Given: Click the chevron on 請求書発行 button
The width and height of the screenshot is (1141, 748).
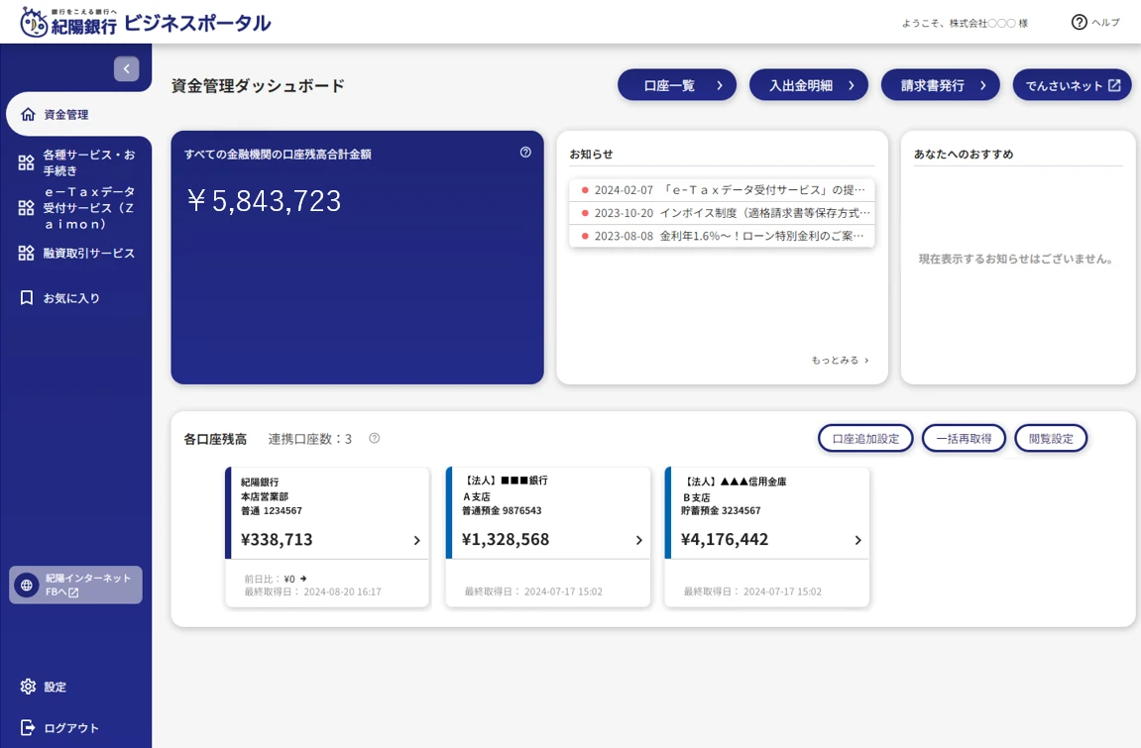Looking at the screenshot, I should 983,85.
